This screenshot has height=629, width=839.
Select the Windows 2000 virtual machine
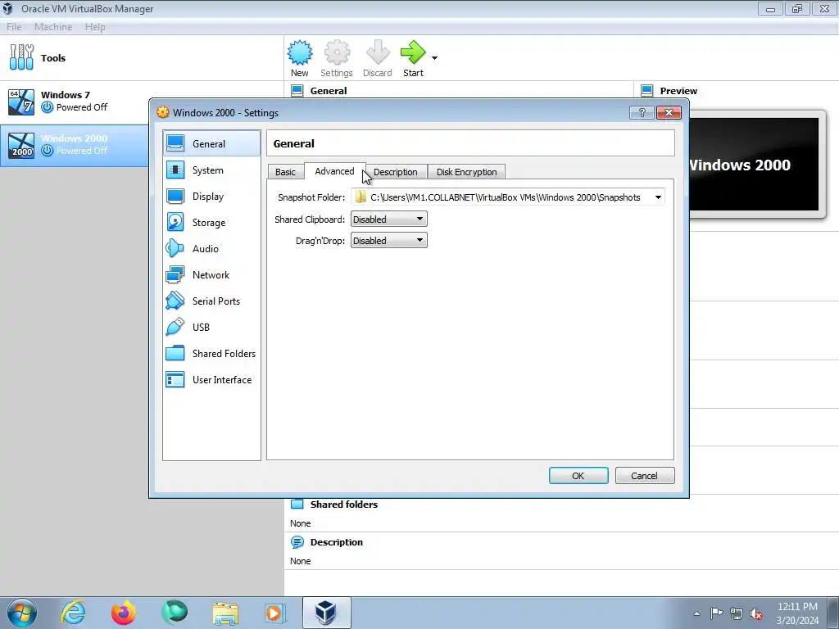[x=75, y=146]
